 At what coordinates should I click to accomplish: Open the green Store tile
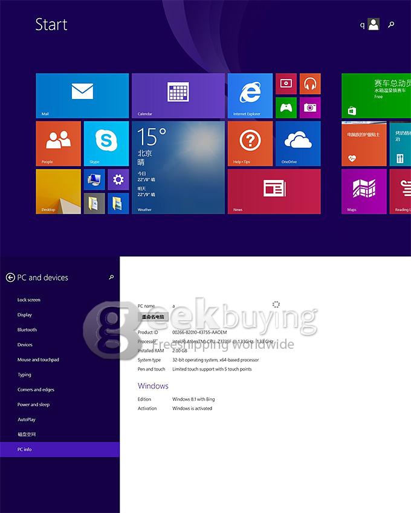[x=377, y=95]
